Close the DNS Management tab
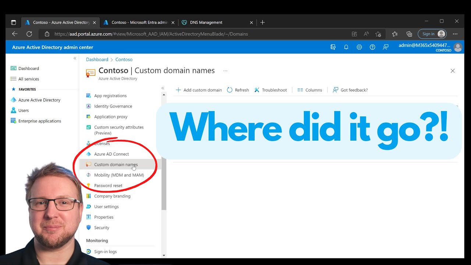This screenshot has width=471, height=265. click(251, 22)
